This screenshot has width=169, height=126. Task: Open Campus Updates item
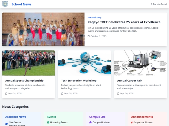click(101, 122)
